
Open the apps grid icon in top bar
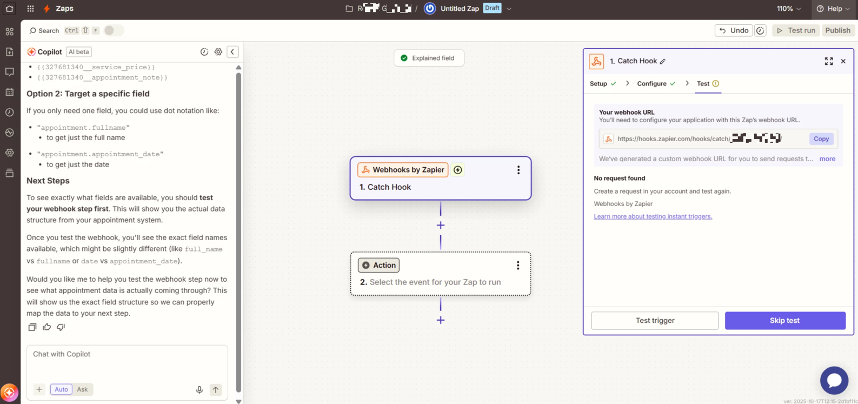point(30,9)
